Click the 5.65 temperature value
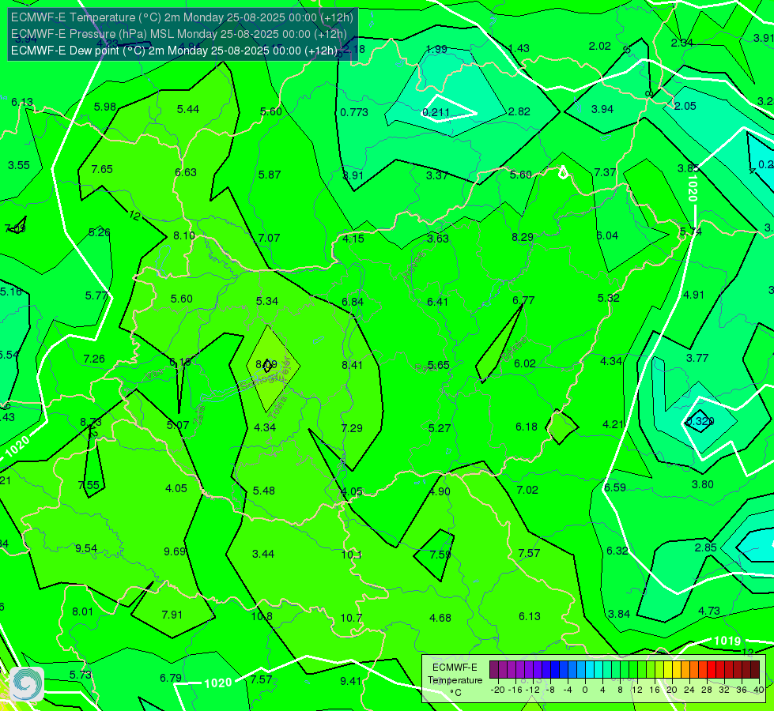This screenshot has height=711, width=774. (x=438, y=365)
